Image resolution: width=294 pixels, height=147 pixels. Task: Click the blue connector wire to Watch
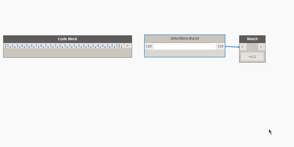click(x=232, y=47)
